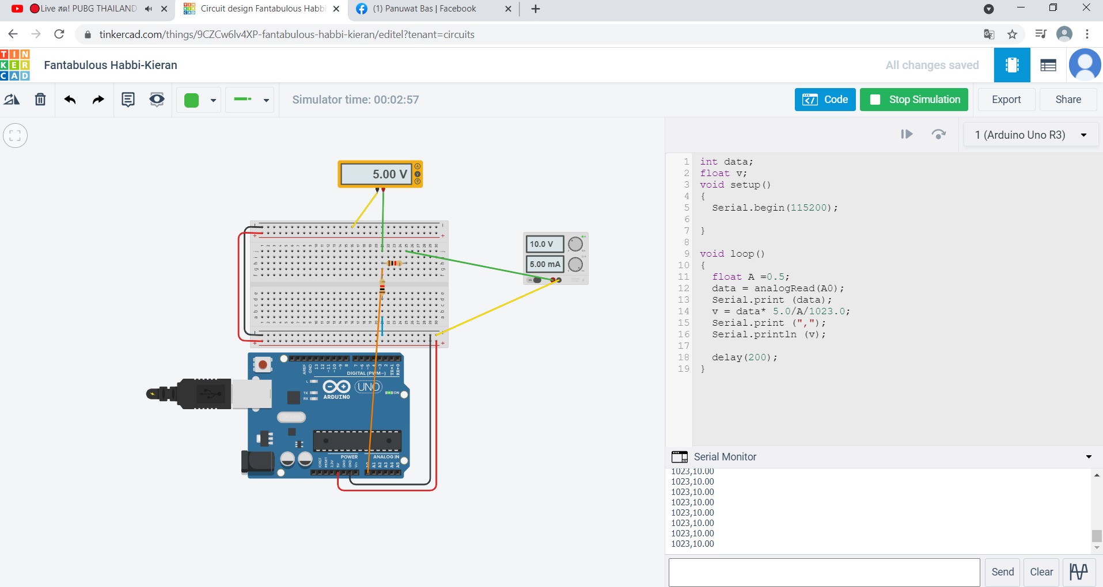Click code line 5 Serial.begin(115200)

click(775, 208)
